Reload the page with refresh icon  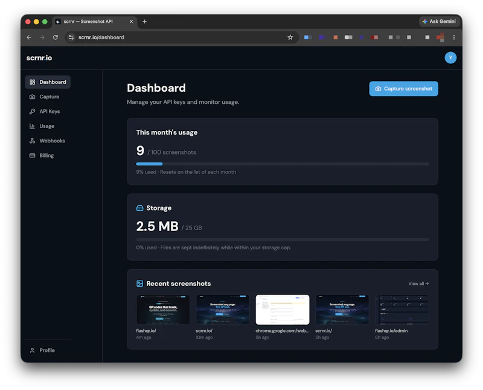tap(56, 37)
